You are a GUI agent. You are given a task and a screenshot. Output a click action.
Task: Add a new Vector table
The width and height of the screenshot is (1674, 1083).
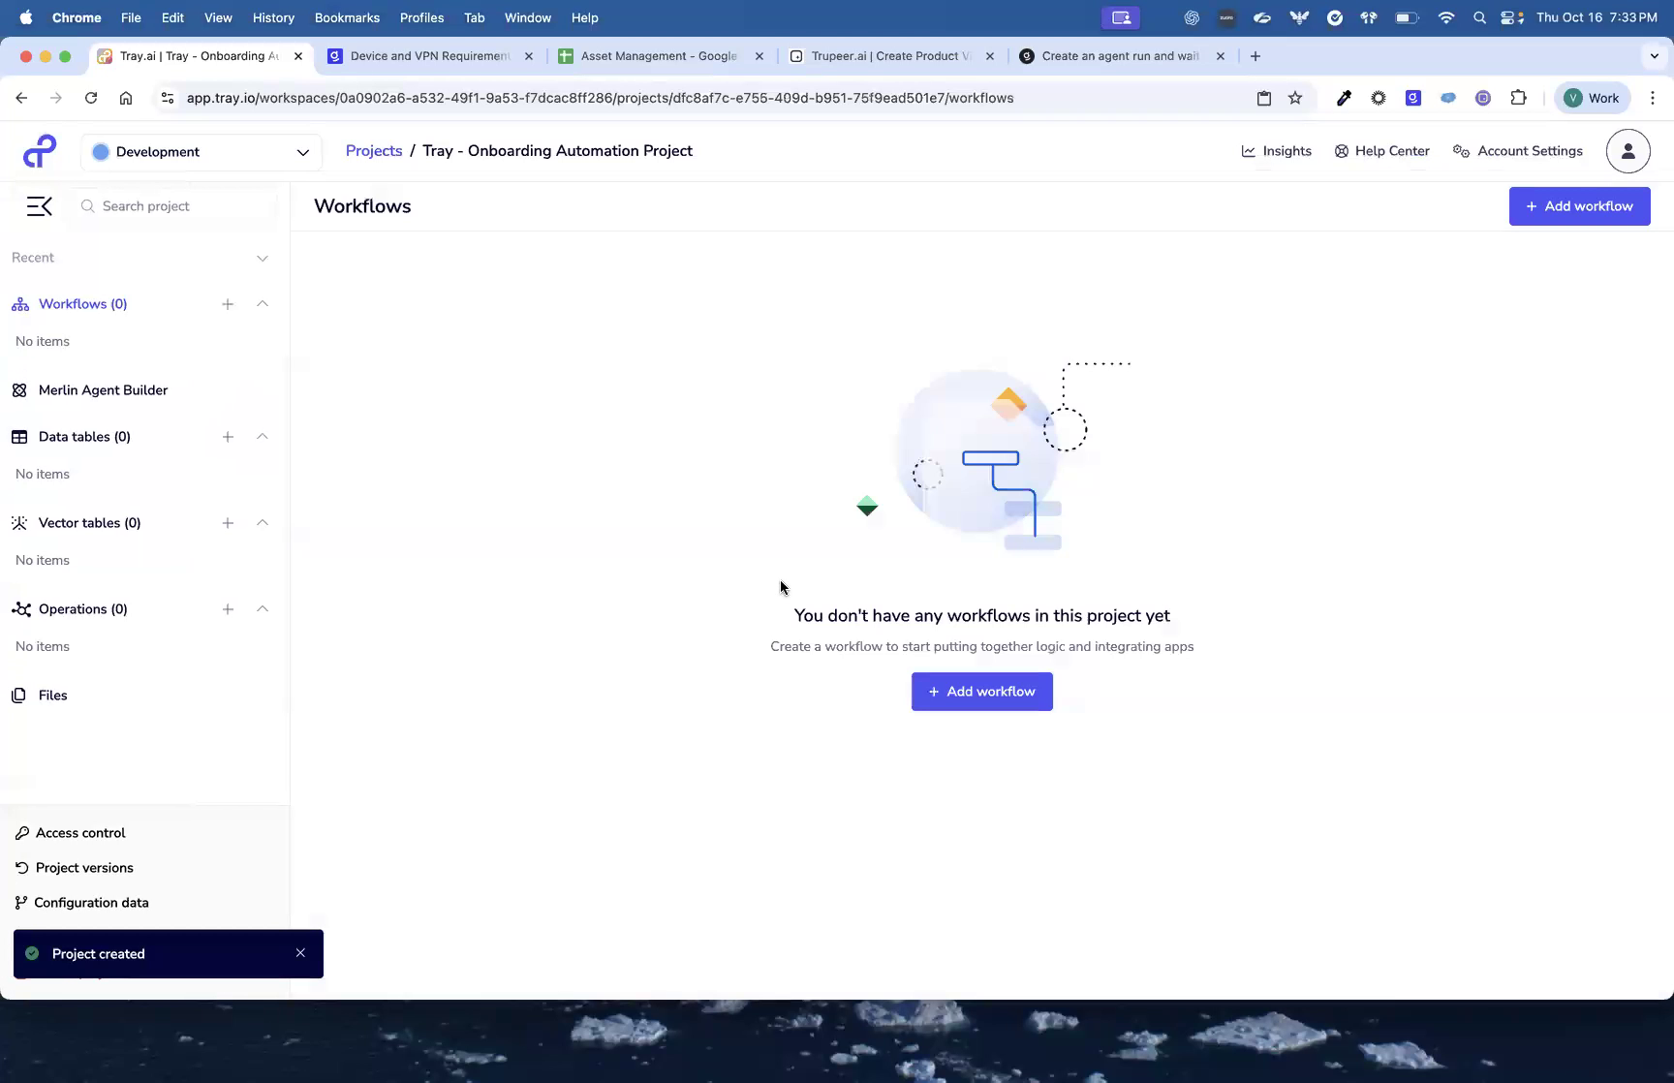pyautogui.click(x=228, y=523)
